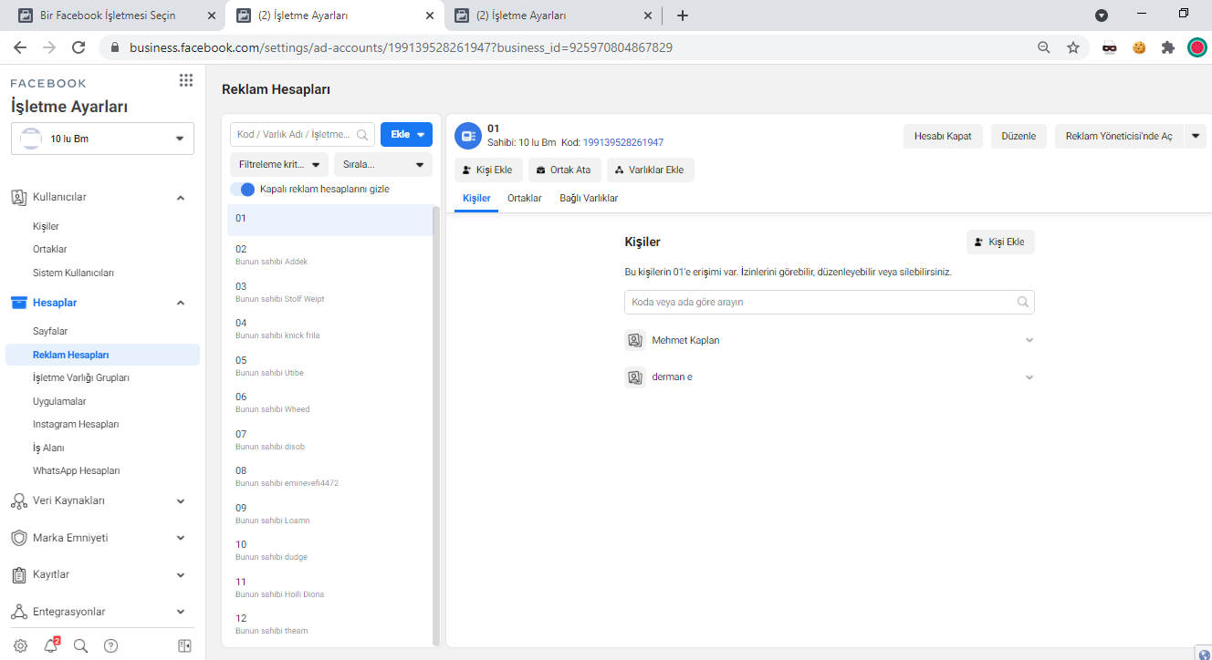Expand the Kayıtlar section chevron
This screenshot has height=660, width=1212.
coord(181,575)
